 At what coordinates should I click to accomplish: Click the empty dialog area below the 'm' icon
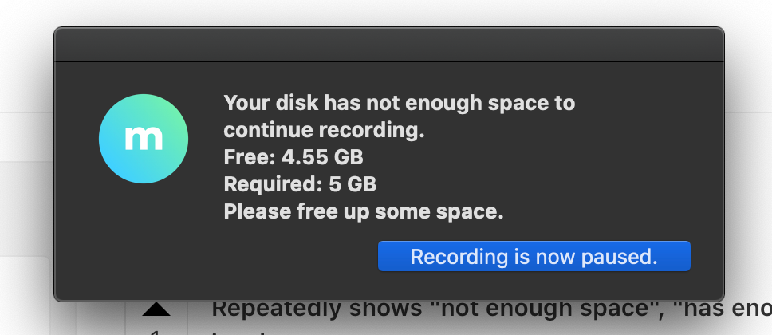pos(144,236)
